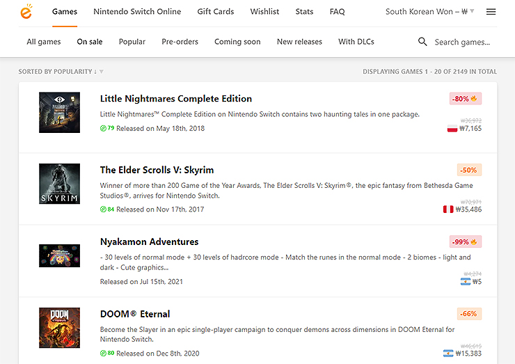Open the Stats tab
Image resolution: width=515 pixels, height=364 pixels.
[304, 12]
